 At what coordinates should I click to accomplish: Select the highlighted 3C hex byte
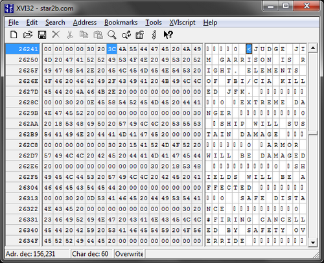pos(111,49)
